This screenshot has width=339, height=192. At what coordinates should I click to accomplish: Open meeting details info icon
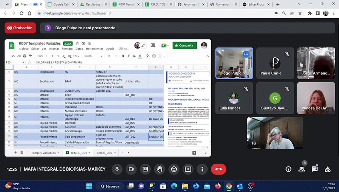pyautogui.click(x=288, y=169)
